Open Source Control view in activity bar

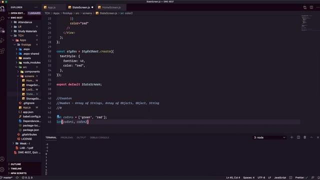click(2, 30)
